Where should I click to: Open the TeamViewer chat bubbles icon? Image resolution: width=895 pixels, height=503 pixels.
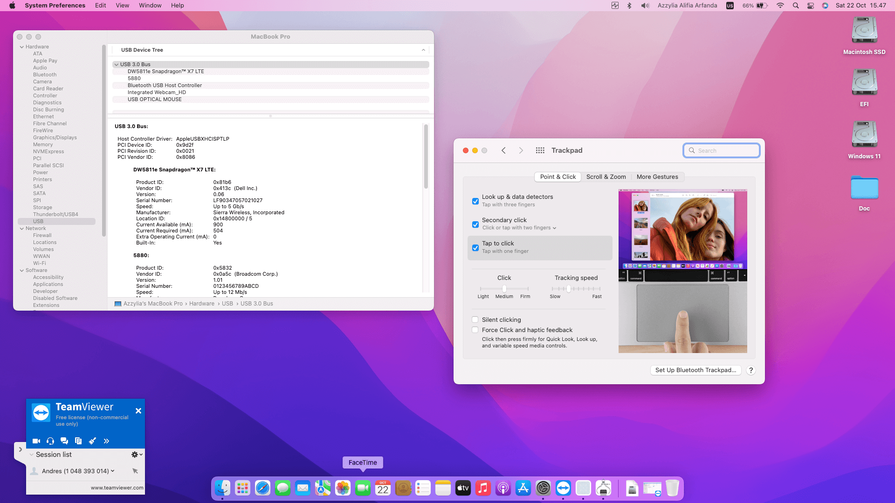[x=64, y=441]
